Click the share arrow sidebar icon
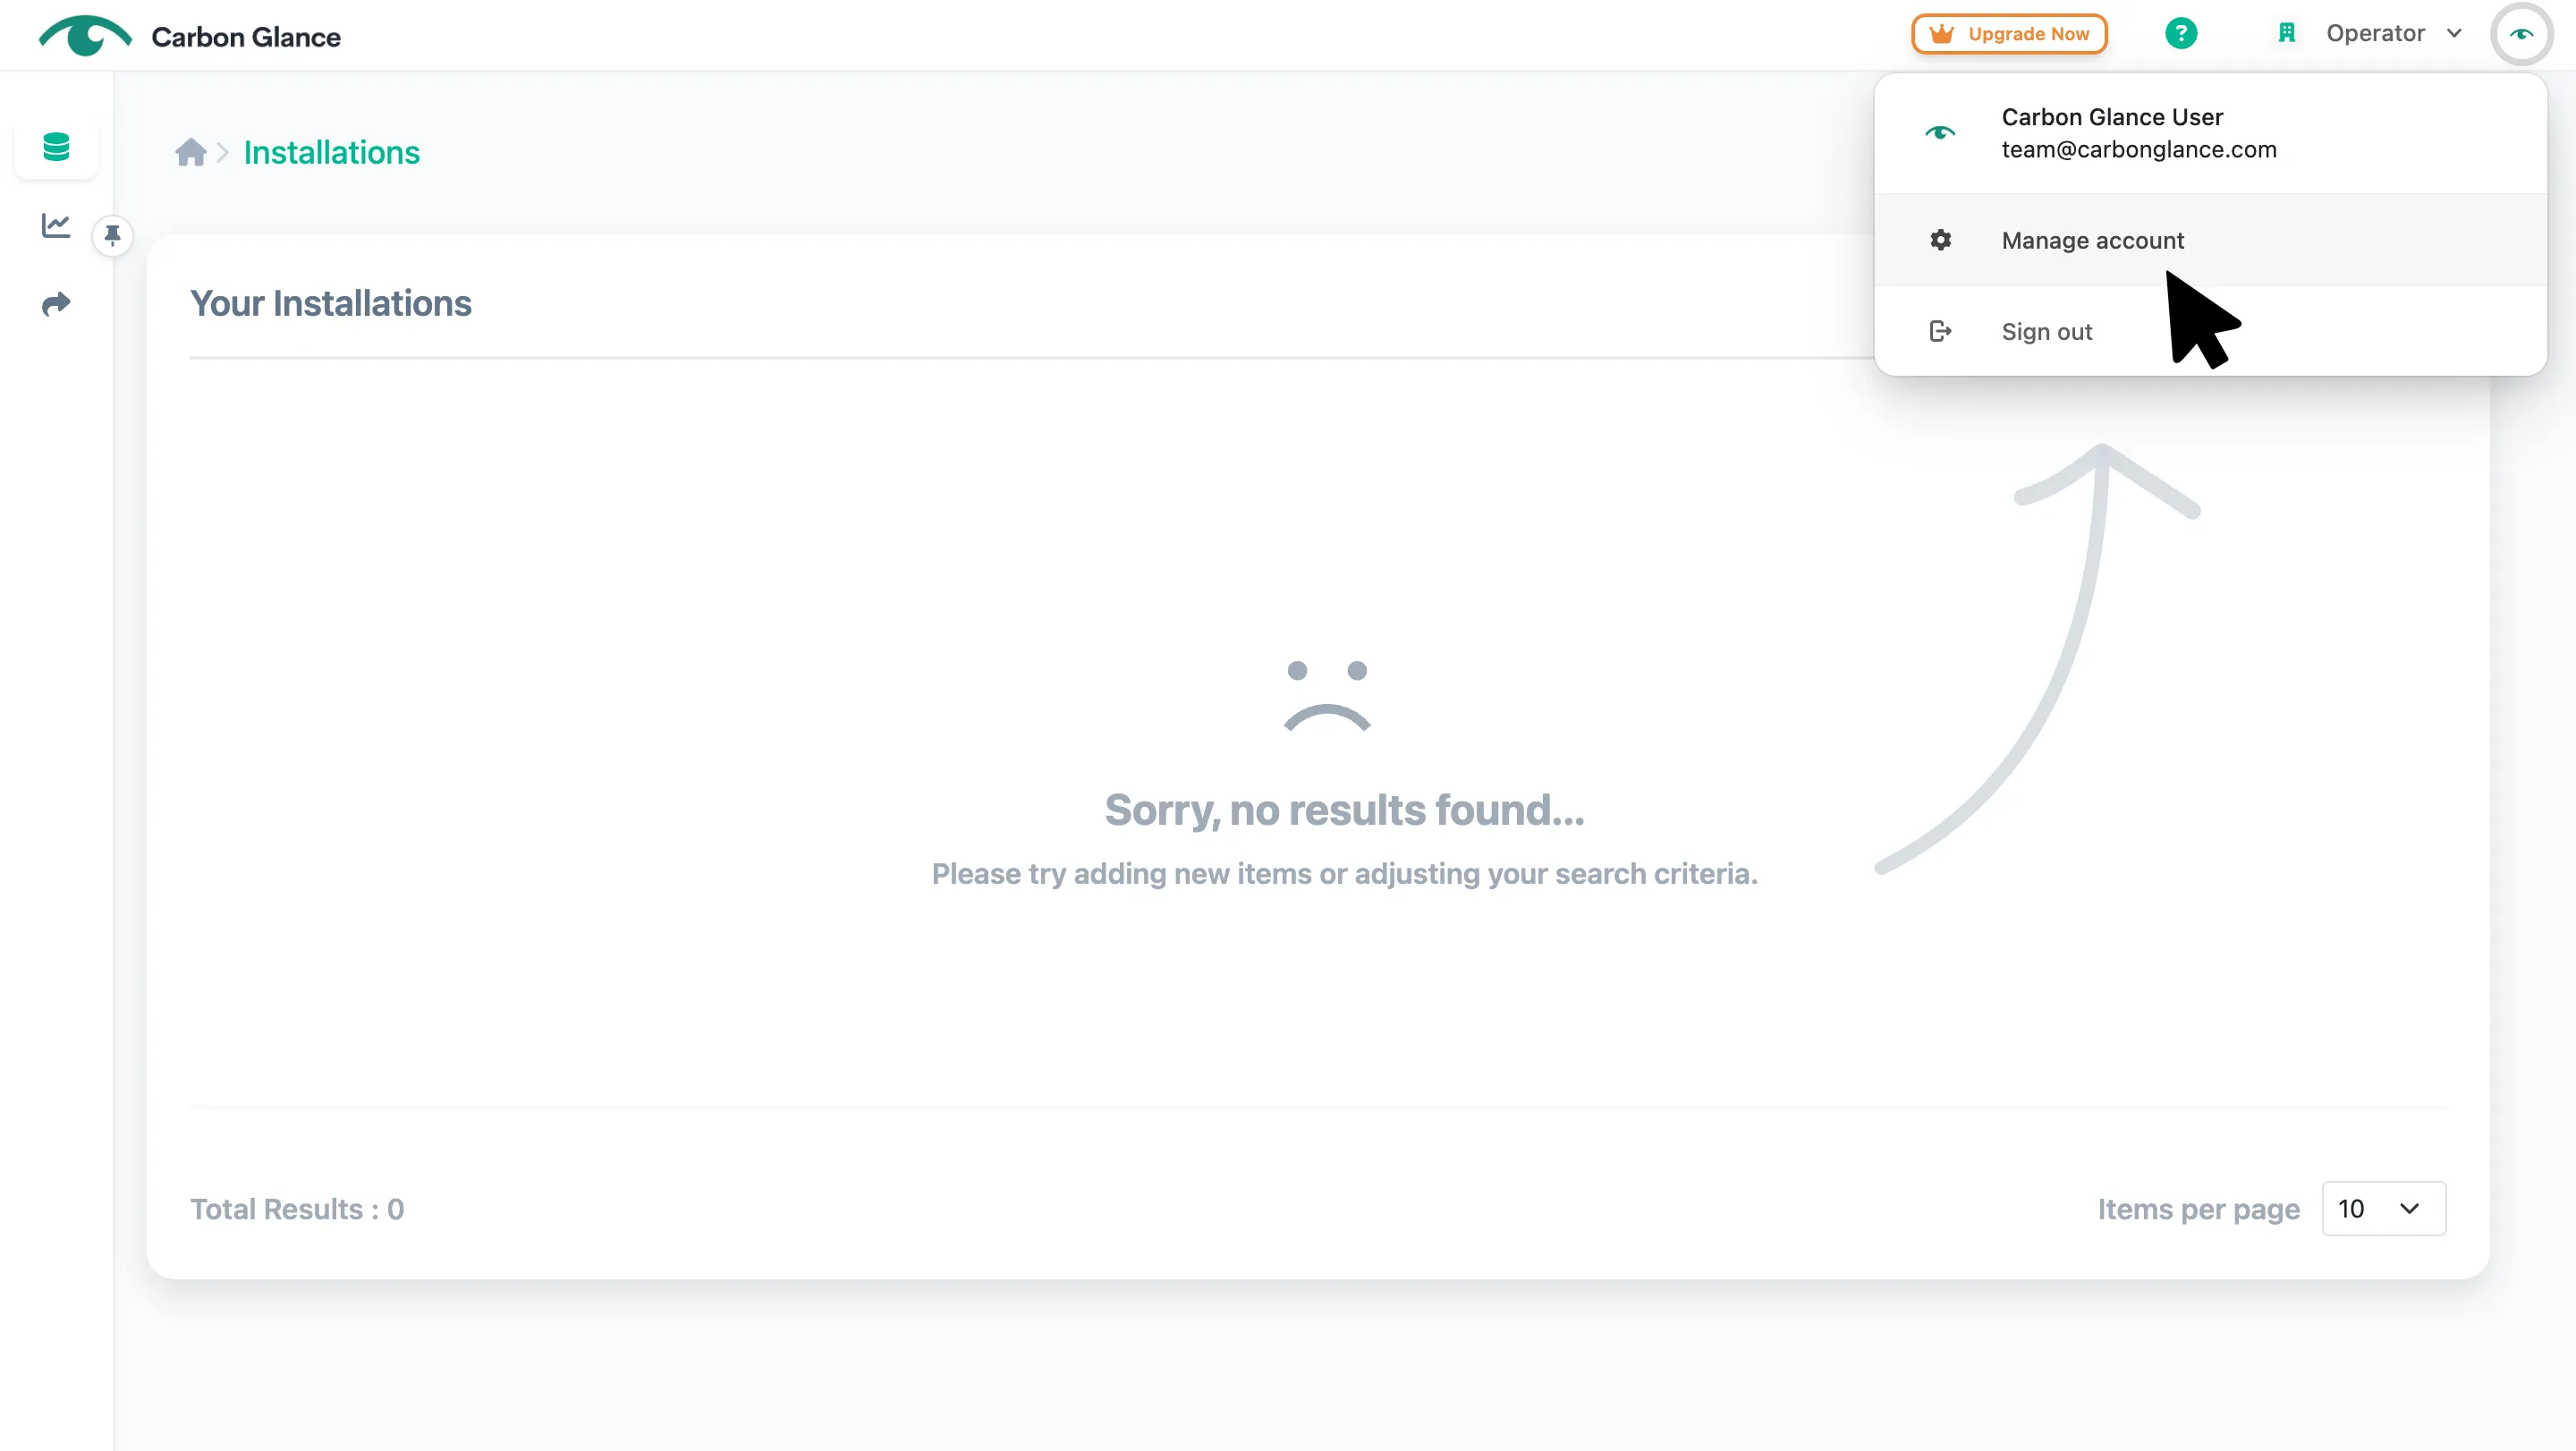This screenshot has width=2576, height=1451. [x=56, y=304]
